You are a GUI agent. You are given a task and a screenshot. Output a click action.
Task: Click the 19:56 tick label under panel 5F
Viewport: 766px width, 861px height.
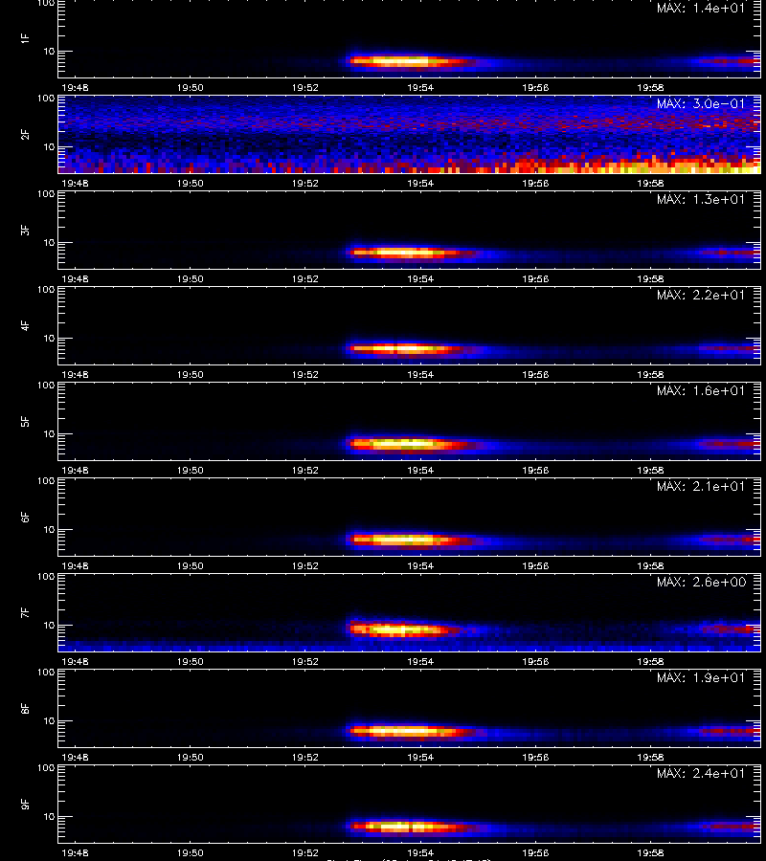pos(535,471)
